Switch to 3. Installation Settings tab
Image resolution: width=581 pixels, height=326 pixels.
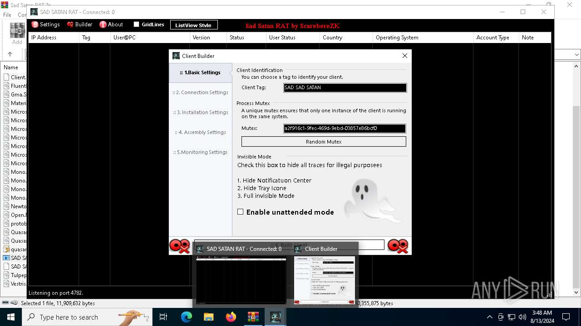tap(200, 112)
